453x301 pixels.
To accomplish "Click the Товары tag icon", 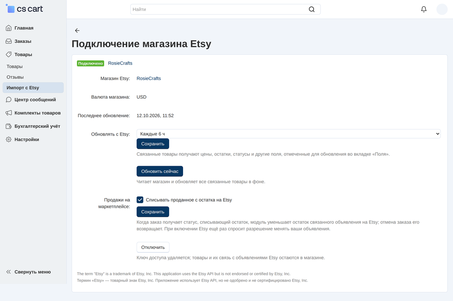I will (x=9, y=54).
